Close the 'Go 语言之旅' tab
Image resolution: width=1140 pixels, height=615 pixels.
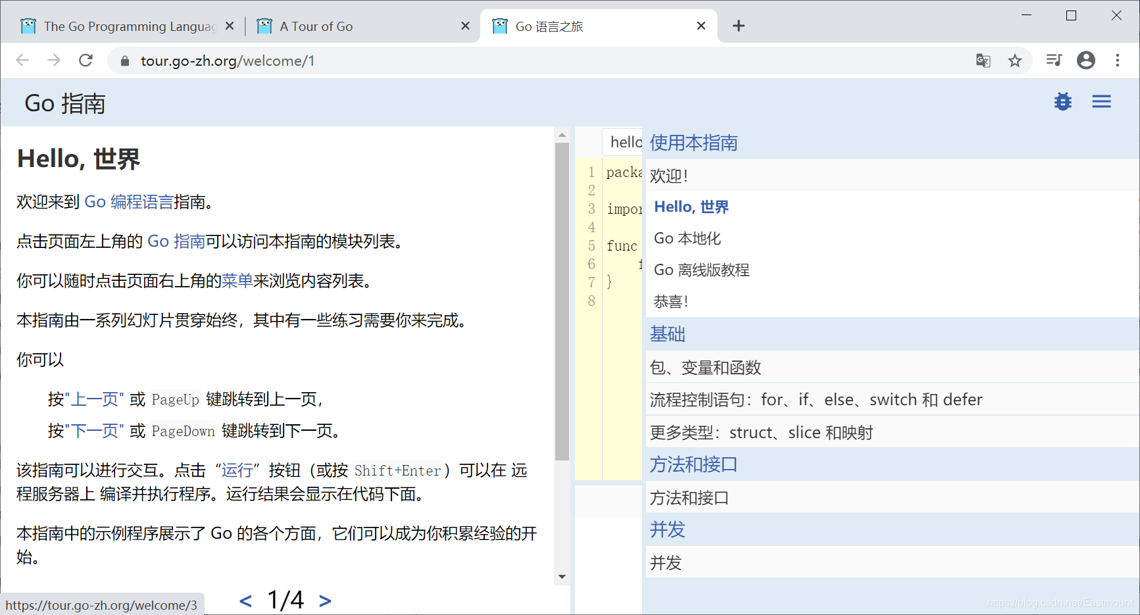coord(701,26)
